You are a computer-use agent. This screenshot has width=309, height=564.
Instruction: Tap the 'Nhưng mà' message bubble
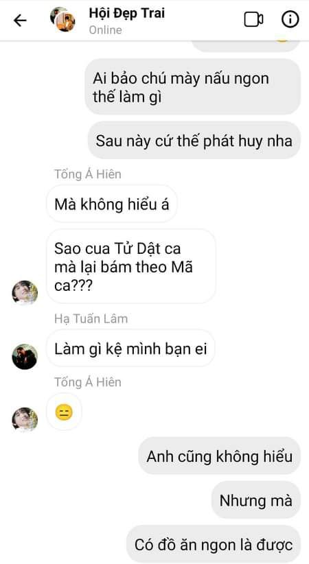(255, 500)
